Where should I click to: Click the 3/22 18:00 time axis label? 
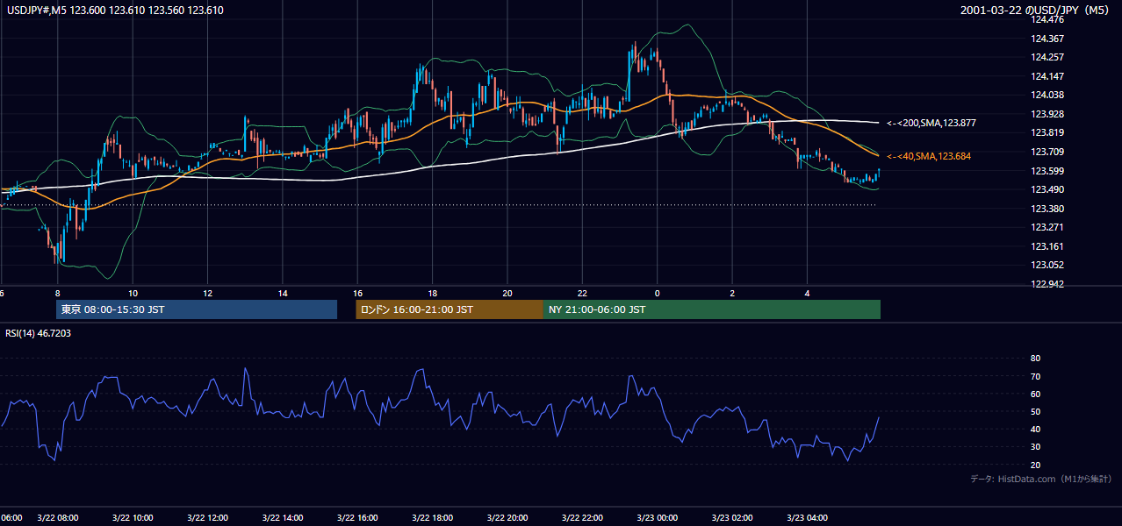click(433, 518)
